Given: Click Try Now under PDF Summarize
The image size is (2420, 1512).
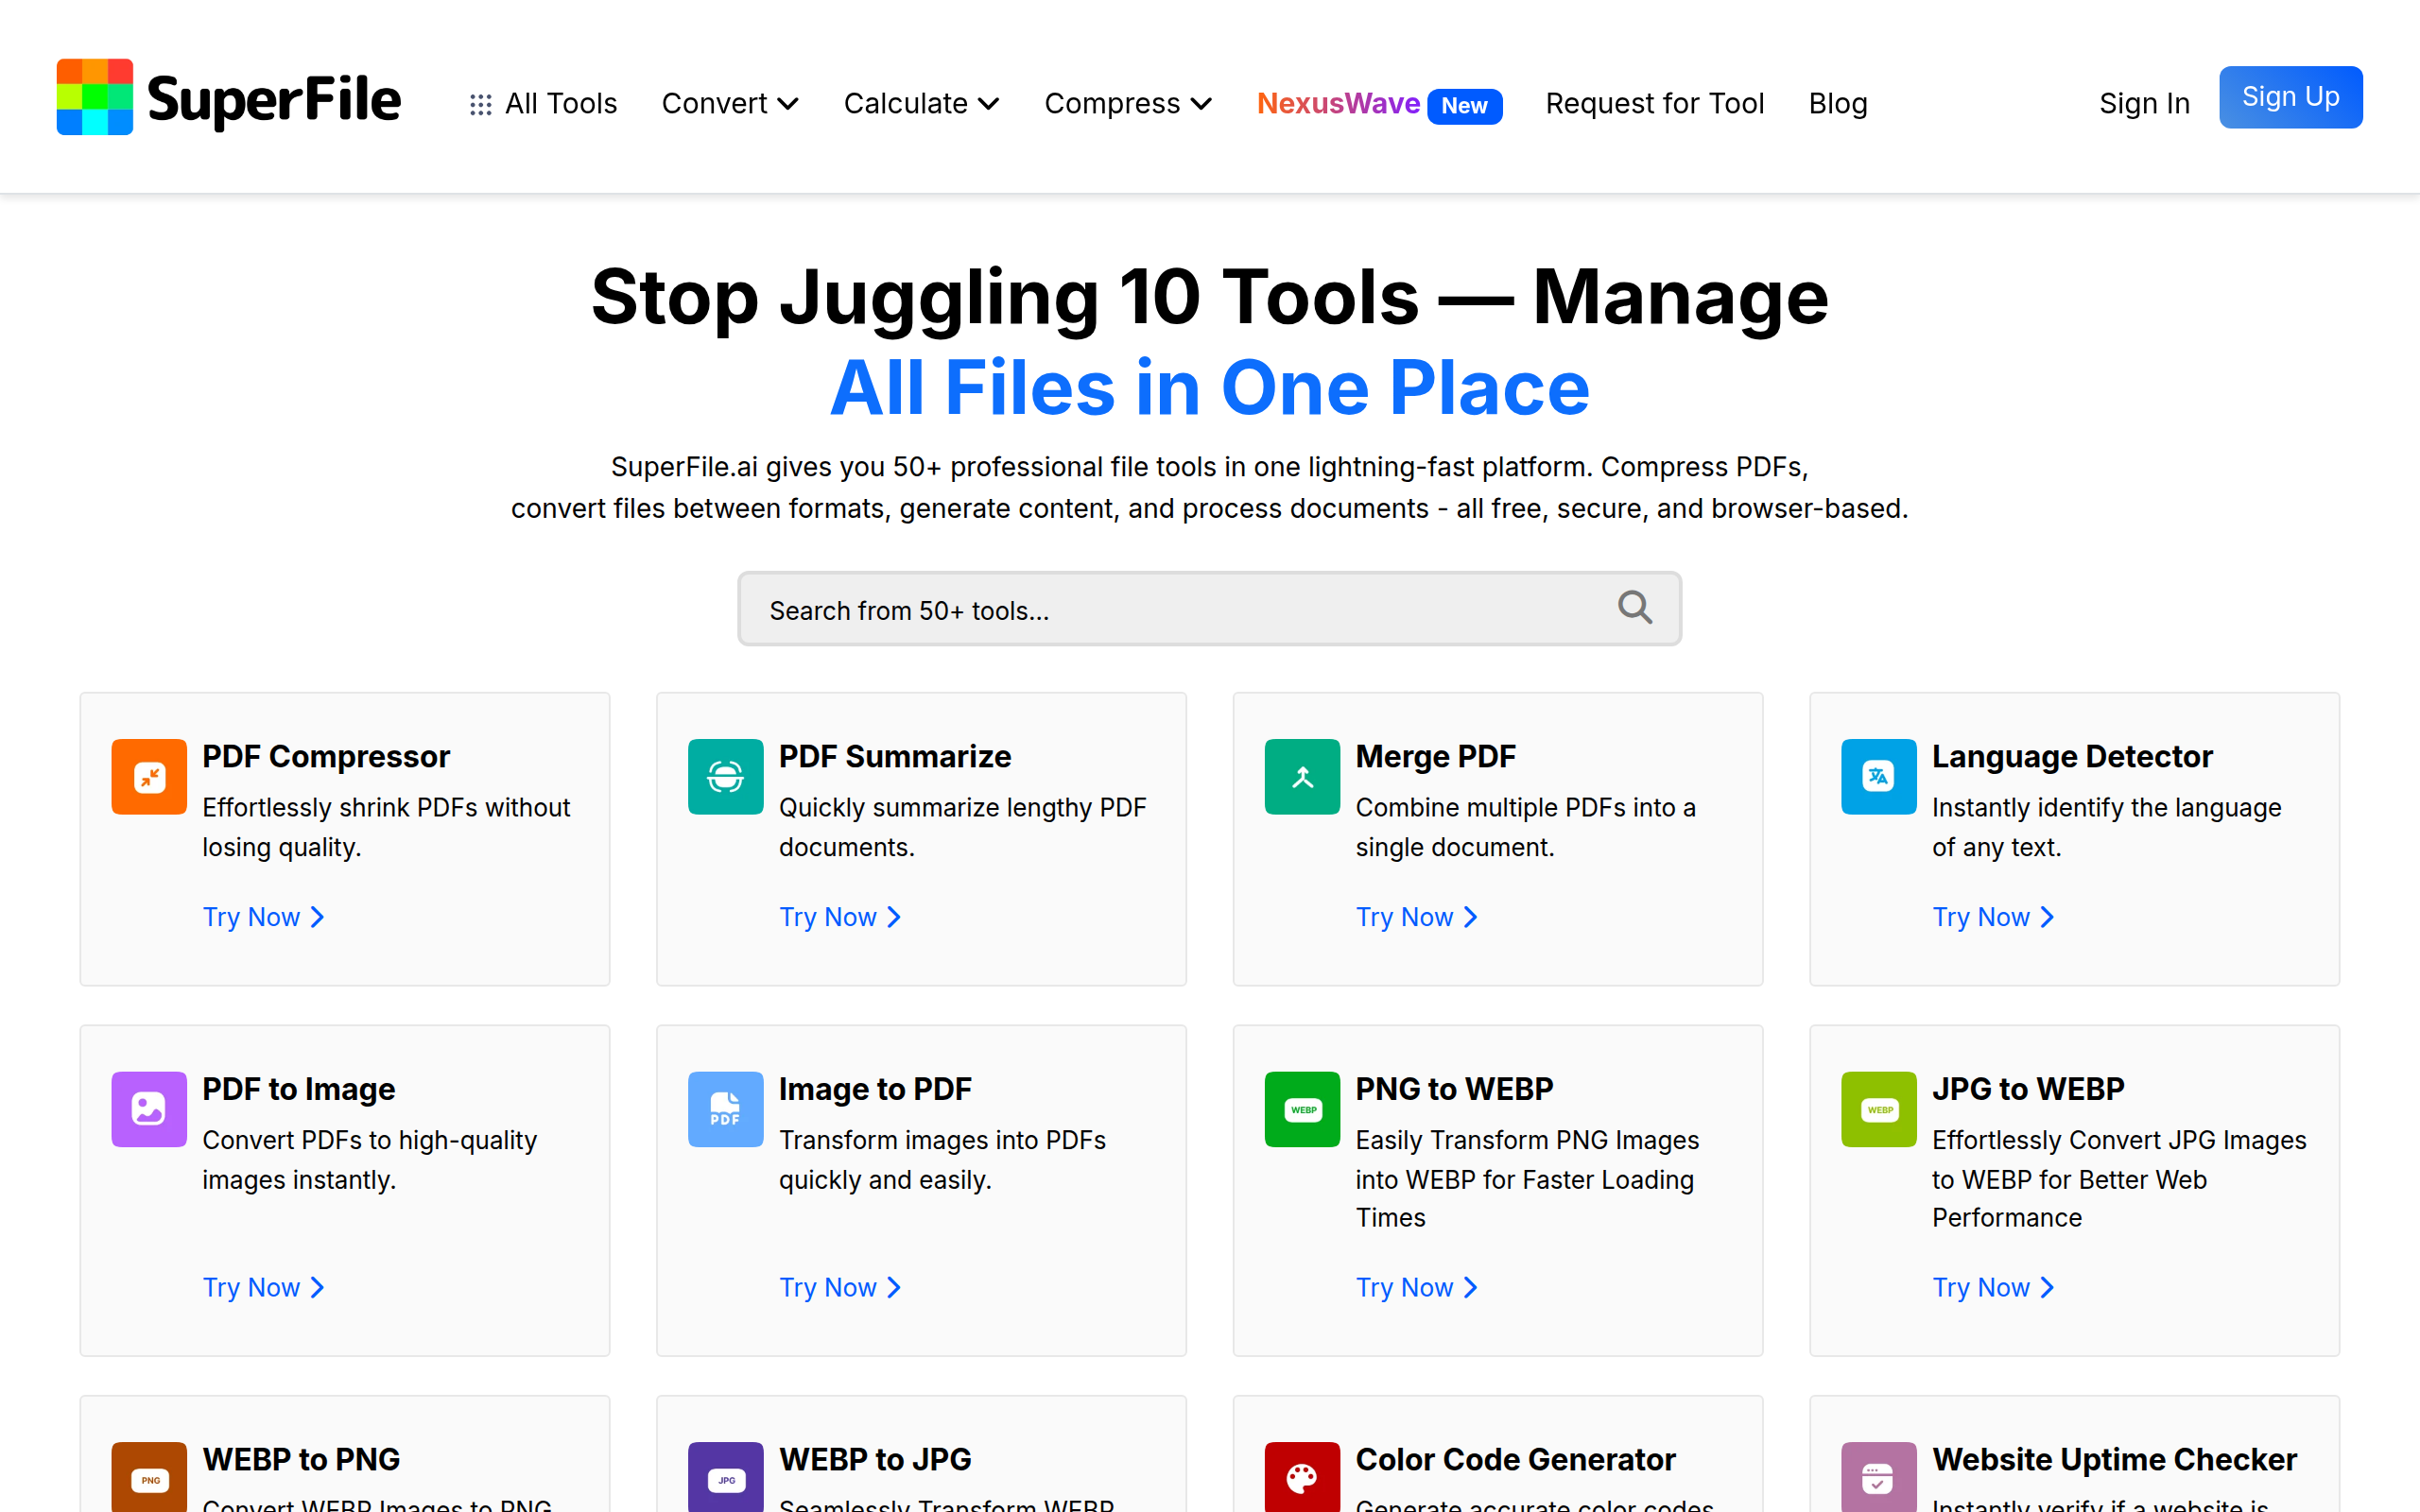Looking at the screenshot, I should [x=840, y=917].
